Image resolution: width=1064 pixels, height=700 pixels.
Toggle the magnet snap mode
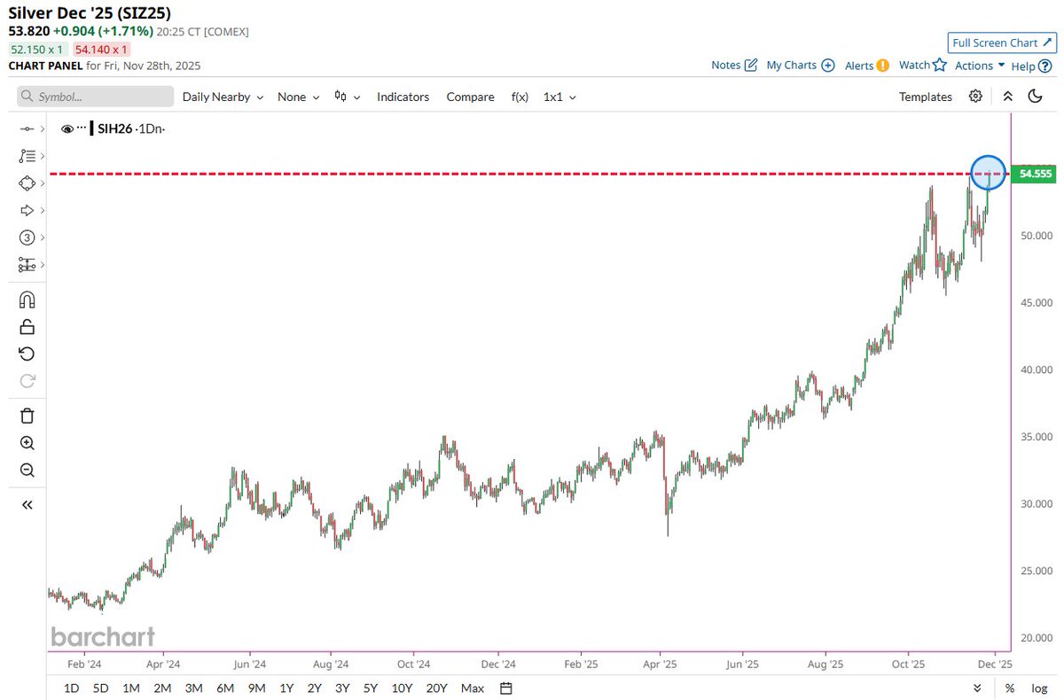[27, 299]
